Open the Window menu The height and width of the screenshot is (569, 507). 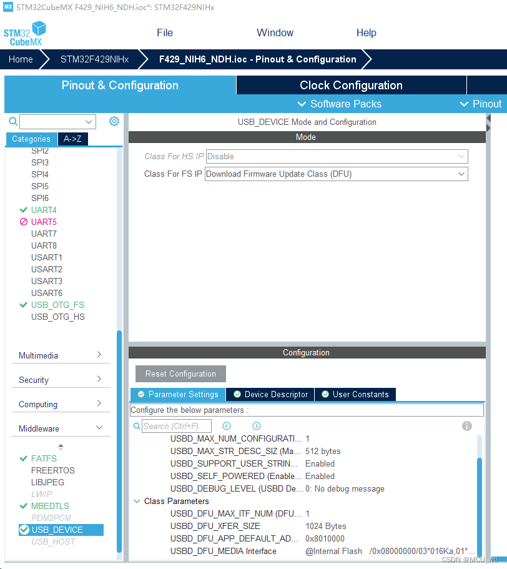[x=275, y=32]
